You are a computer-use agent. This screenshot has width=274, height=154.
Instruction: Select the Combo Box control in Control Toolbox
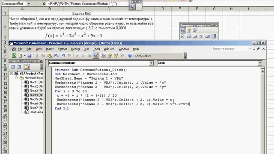(214, 36)
